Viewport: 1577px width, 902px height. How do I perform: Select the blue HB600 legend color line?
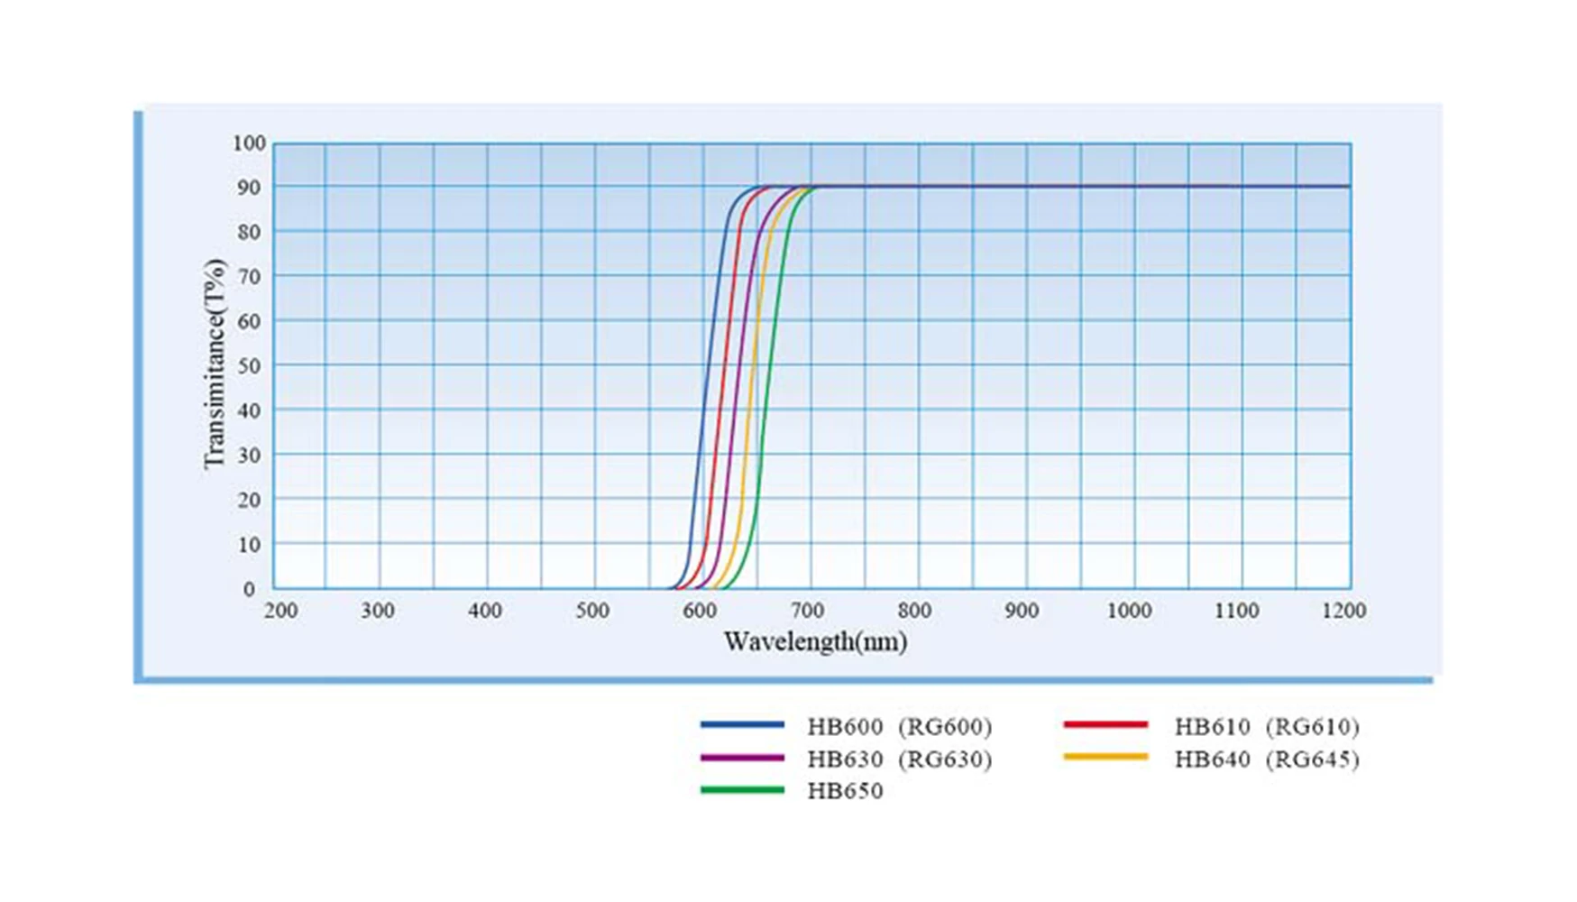[x=742, y=724]
